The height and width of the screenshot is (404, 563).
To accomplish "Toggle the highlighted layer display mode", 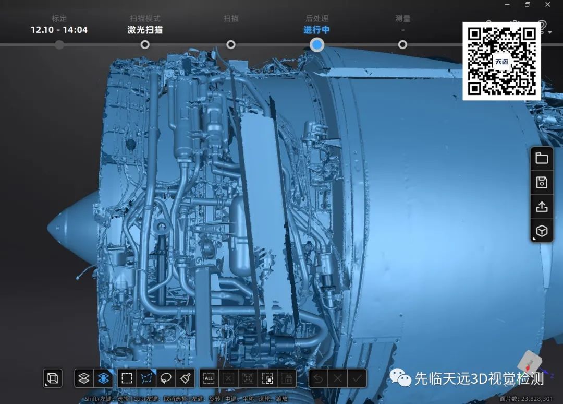I will (x=103, y=378).
